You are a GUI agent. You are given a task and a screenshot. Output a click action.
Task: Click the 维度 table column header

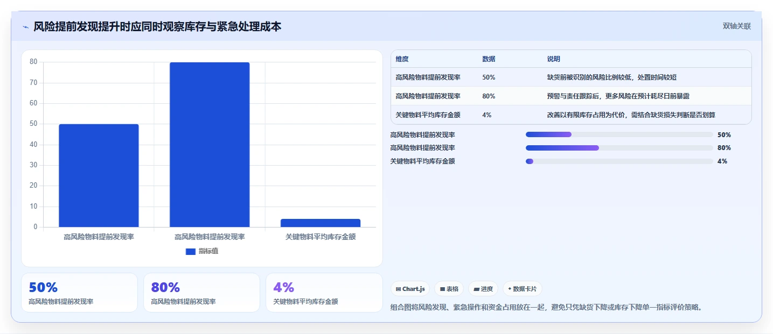[x=402, y=59]
